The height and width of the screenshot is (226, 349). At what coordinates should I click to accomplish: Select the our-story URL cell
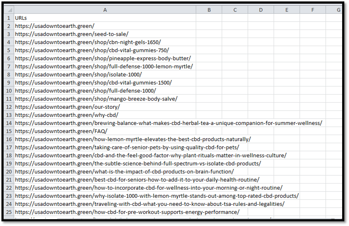[x=67, y=107]
